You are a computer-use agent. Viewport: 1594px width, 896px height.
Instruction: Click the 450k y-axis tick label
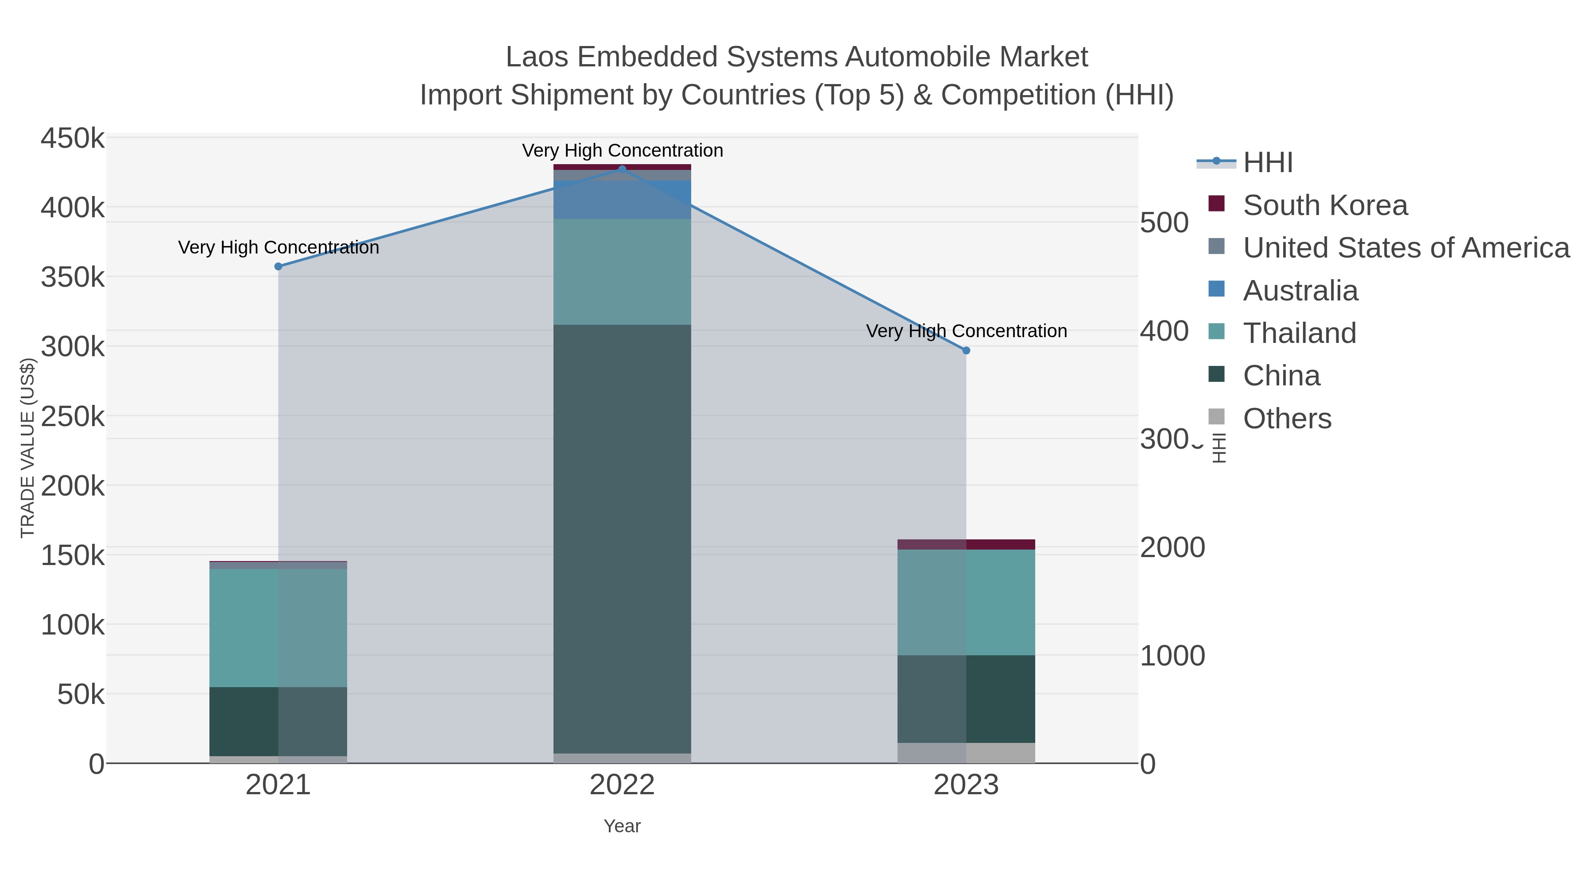(x=73, y=138)
